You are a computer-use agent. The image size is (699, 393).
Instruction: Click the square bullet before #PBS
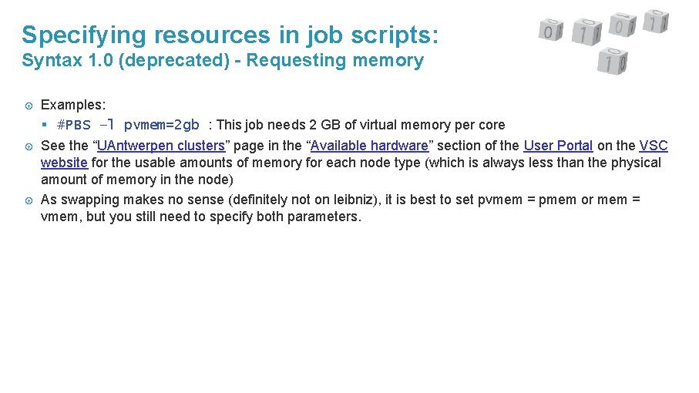coord(44,125)
